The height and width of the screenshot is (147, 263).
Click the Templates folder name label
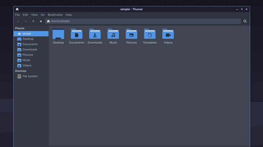click(150, 42)
